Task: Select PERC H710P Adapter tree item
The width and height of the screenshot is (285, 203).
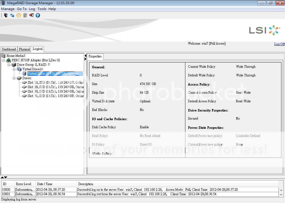Action: point(36,60)
